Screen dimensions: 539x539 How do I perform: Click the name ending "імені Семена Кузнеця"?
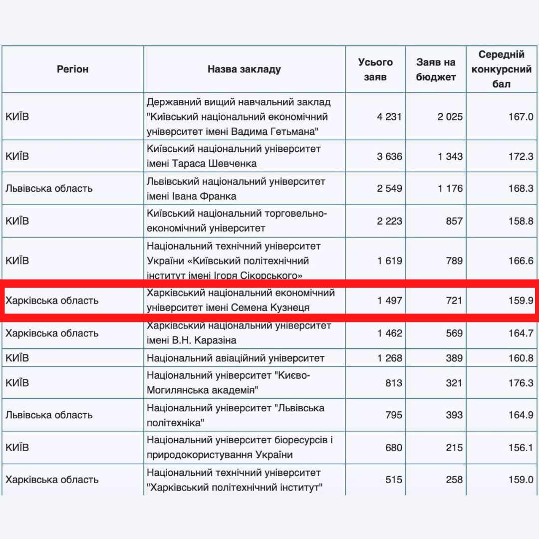241,300
